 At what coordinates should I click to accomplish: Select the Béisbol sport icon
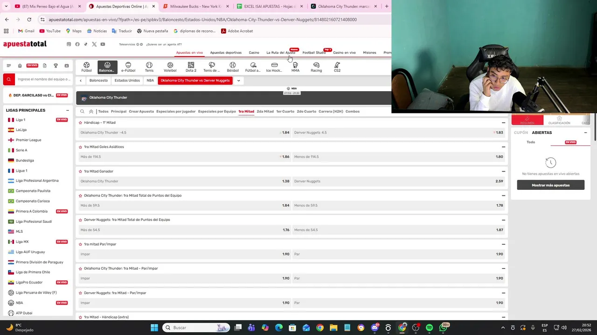[233, 67]
